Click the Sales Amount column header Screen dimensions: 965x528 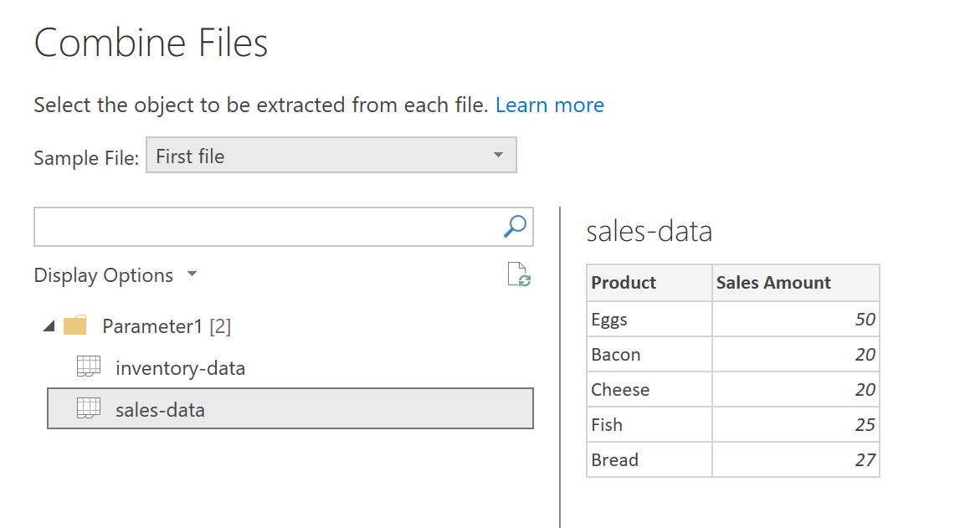(x=773, y=283)
